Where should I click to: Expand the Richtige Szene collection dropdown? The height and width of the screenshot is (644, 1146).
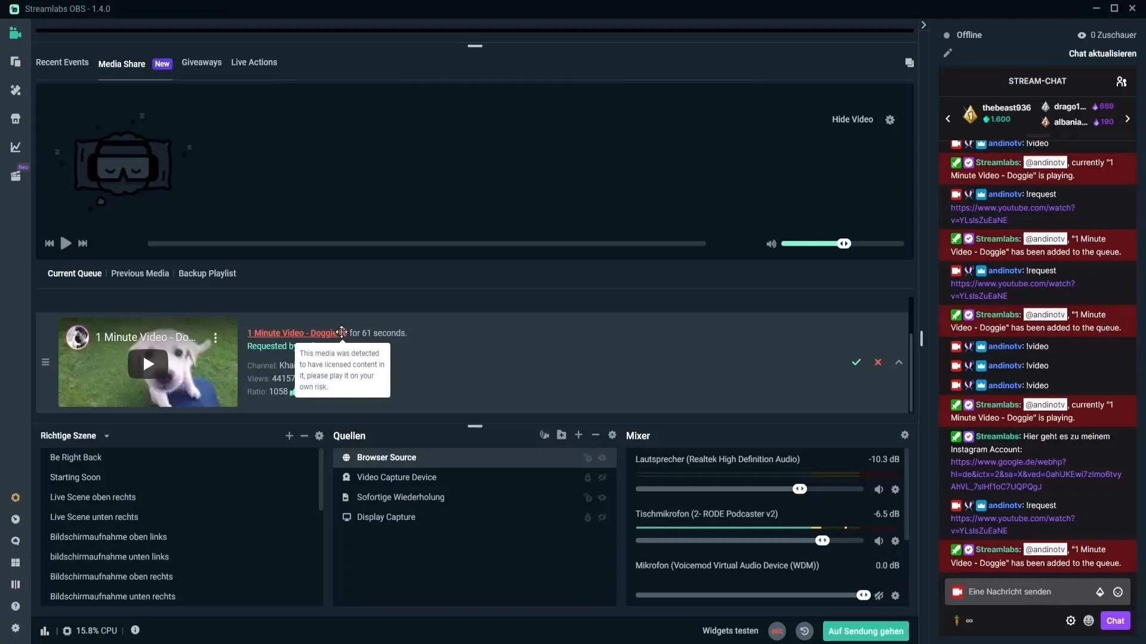107,436
